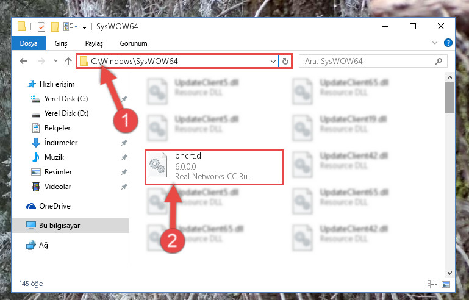Toggle pin icon next to Resimler
Viewport: 469px width, 300px height.
[124, 172]
